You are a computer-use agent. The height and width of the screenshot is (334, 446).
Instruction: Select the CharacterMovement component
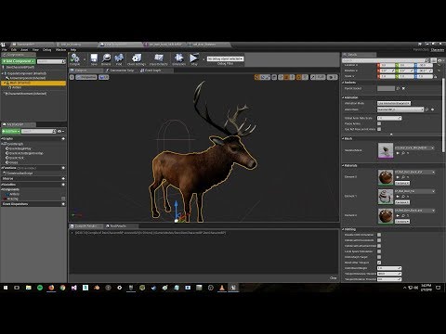point(25,94)
